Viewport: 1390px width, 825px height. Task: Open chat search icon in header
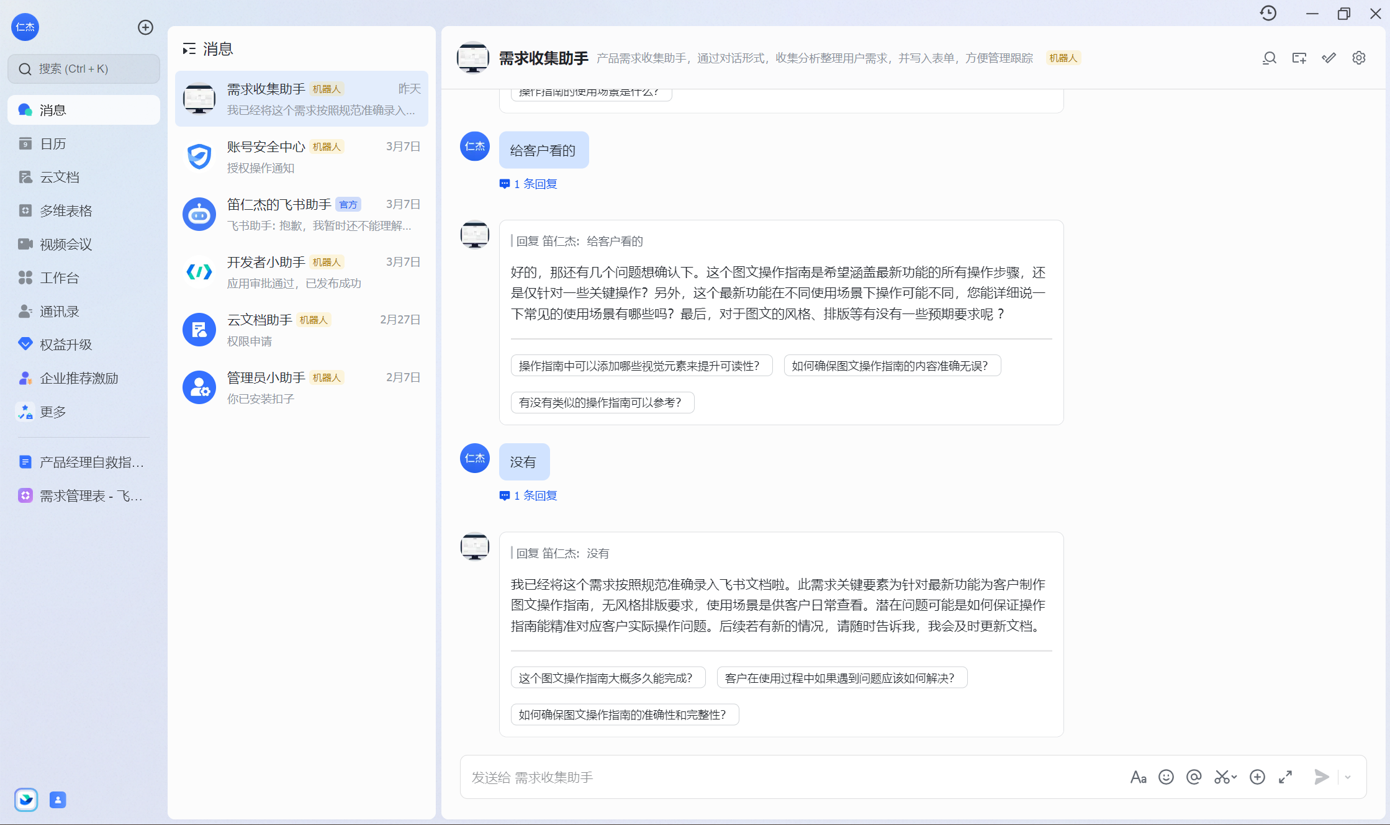coord(1269,58)
